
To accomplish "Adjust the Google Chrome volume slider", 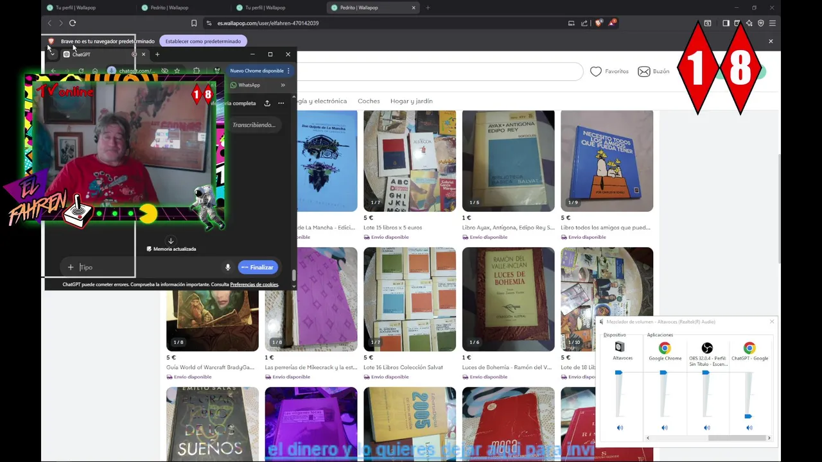I will (x=663, y=372).
